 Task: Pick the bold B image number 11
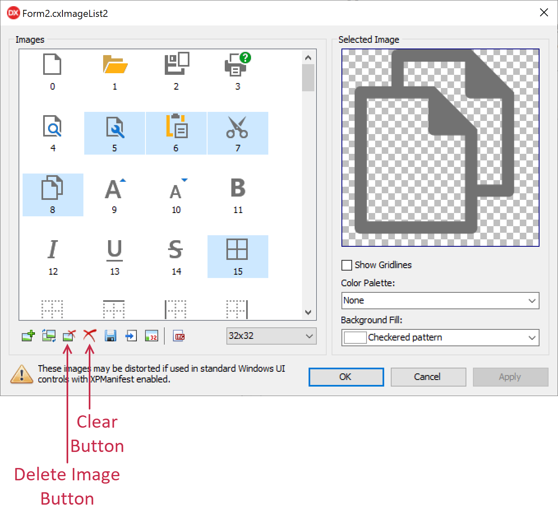tap(238, 195)
